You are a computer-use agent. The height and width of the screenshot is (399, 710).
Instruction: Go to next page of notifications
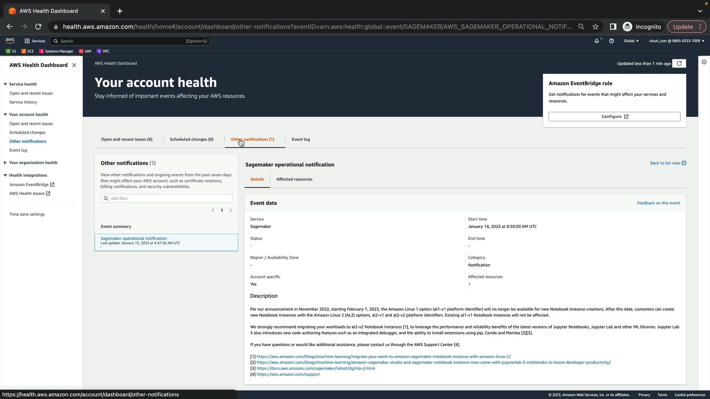point(231,210)
